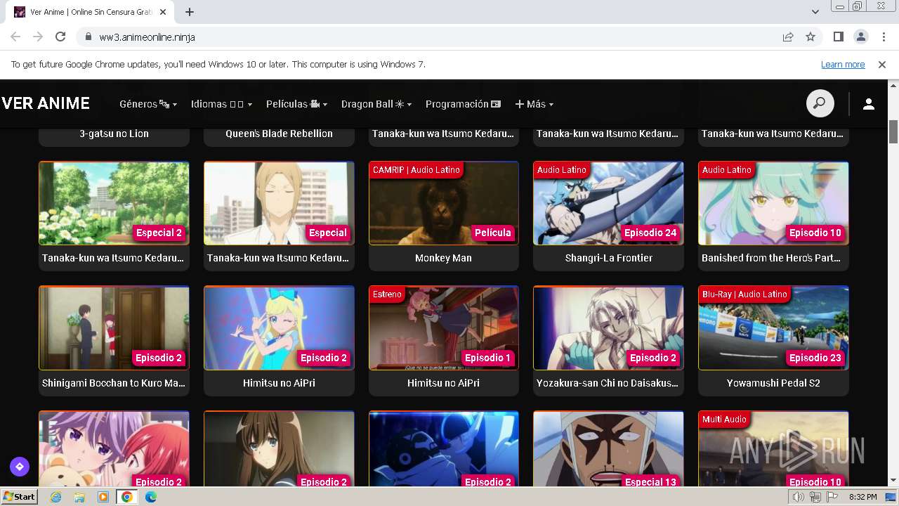The image size is (899, 506).
Task: Click the Yowamushi Pedal S2 title
Action: pos(773,383)
